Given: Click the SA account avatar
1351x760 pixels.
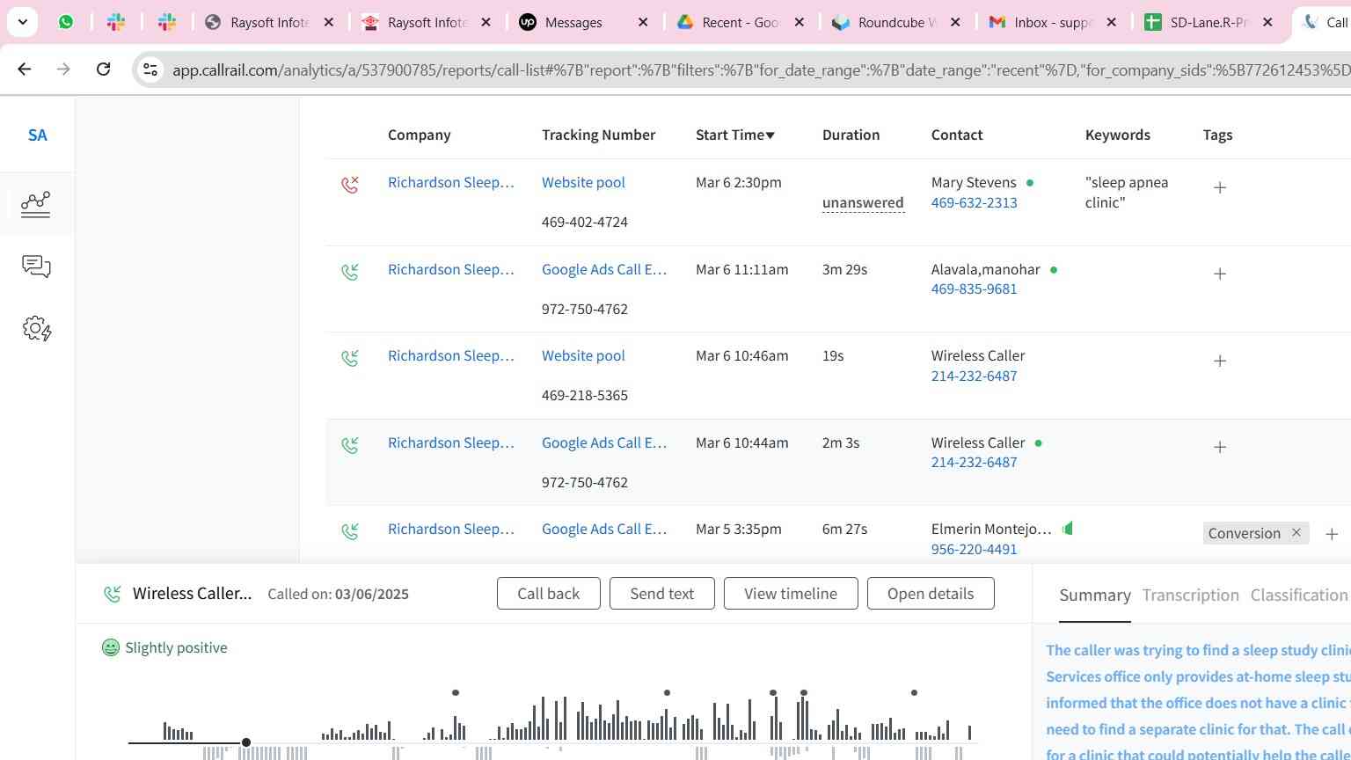Looking at the screenshot, I should pos(37,135).
